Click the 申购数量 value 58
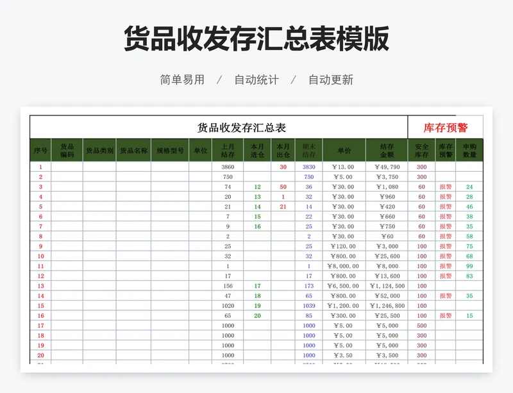This screenshot has width=513, height=393. pos(469,237)
